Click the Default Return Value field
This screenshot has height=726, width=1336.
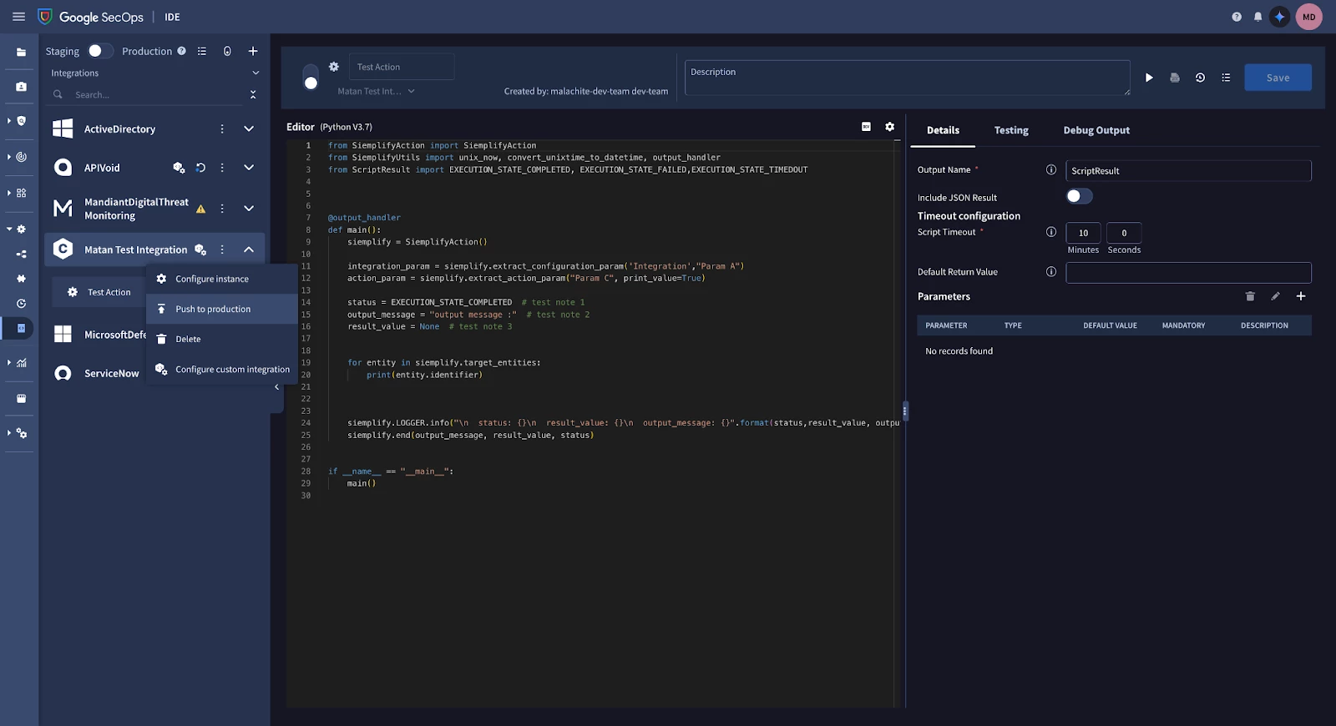pyautogui.click(x=1188, y=273)
